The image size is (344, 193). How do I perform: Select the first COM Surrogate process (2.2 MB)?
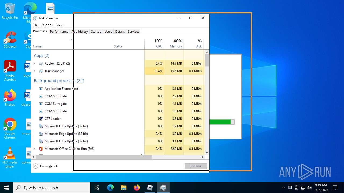coord(117,96)
